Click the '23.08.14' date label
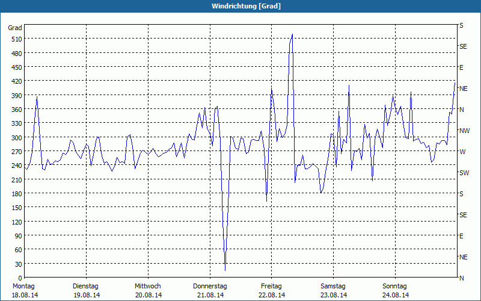Screen dimensions: 481x301 click(x=334, y=295)
